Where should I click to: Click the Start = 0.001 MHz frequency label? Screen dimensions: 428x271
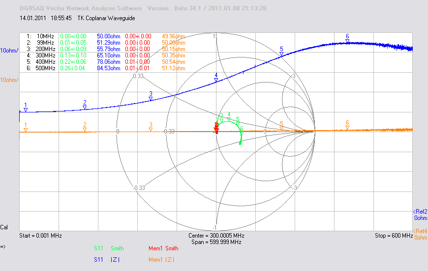pyautogui.click(x=40, y=236)
